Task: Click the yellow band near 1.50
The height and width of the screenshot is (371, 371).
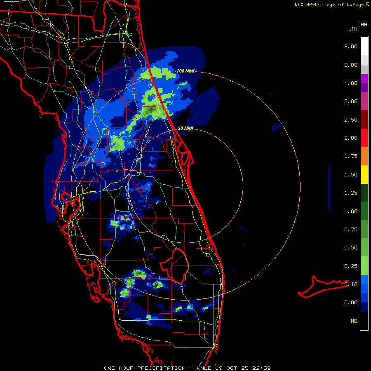Action: (x=364, y=174)
